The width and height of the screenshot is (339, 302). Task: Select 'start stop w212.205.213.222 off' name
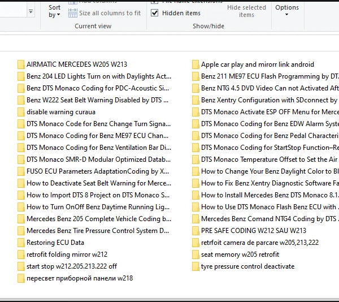coord(72,266)
